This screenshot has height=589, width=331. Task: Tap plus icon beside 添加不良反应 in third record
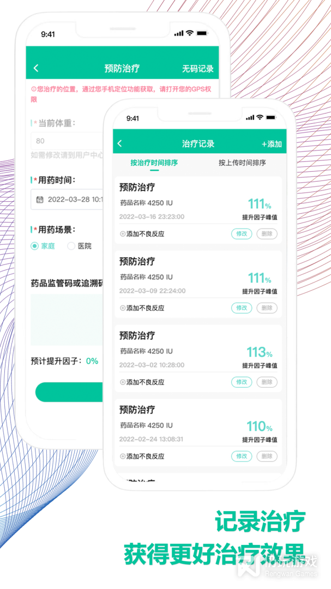[123, 382]
